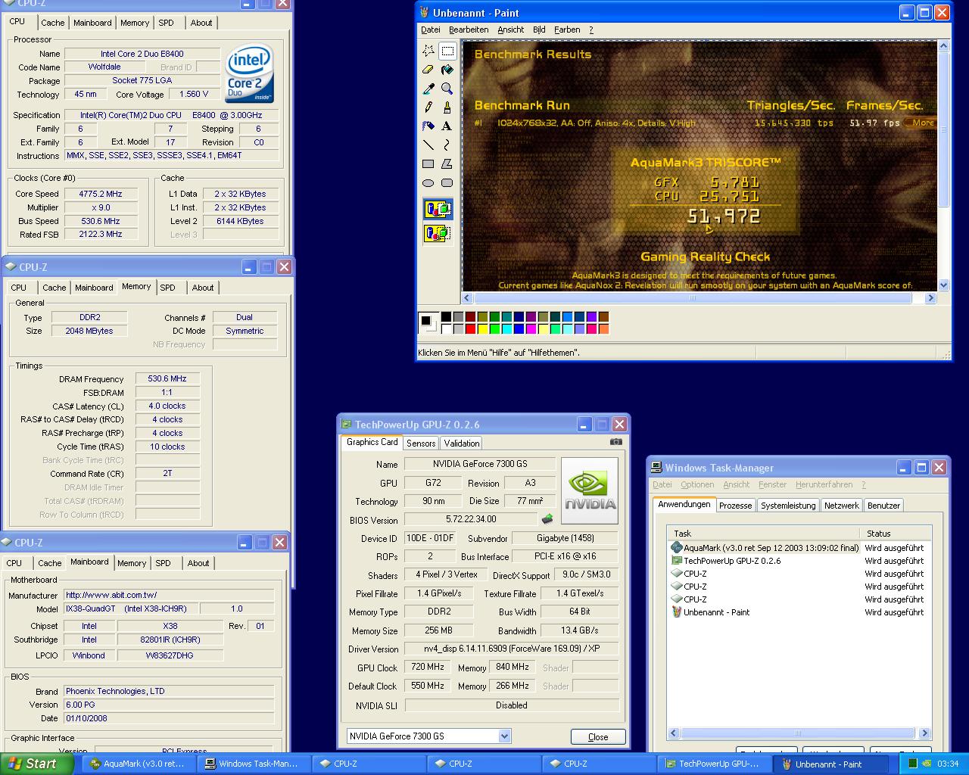Pick the Text tool in Paint
Viewport: 969px width, 775px height.
pyautogui.click(x=447, y=126)
